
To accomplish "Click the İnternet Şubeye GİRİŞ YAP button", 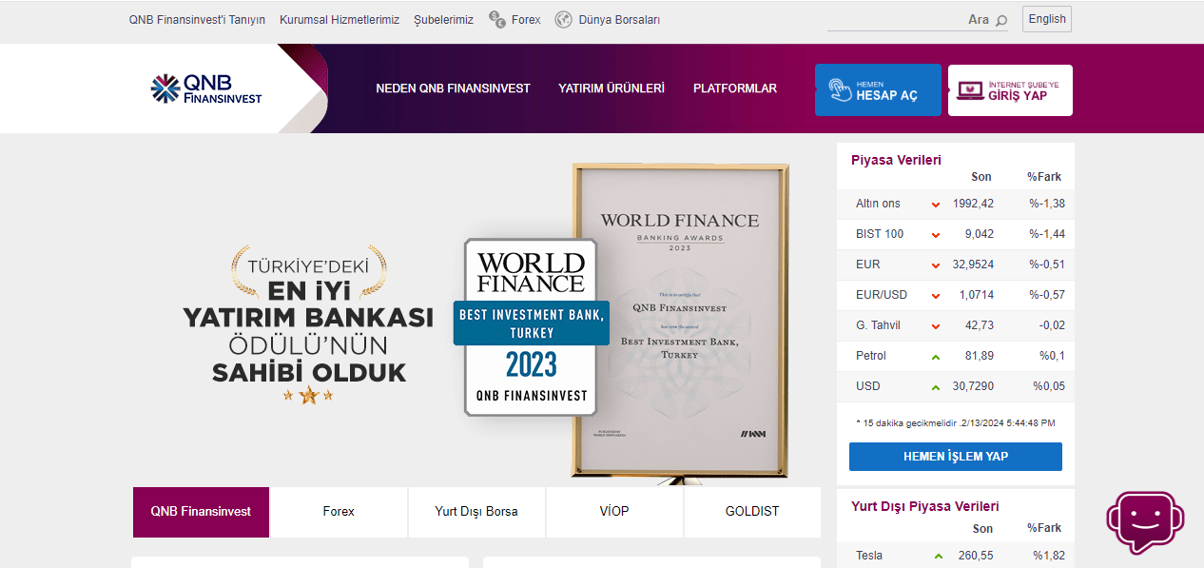I will (1010, 90).
